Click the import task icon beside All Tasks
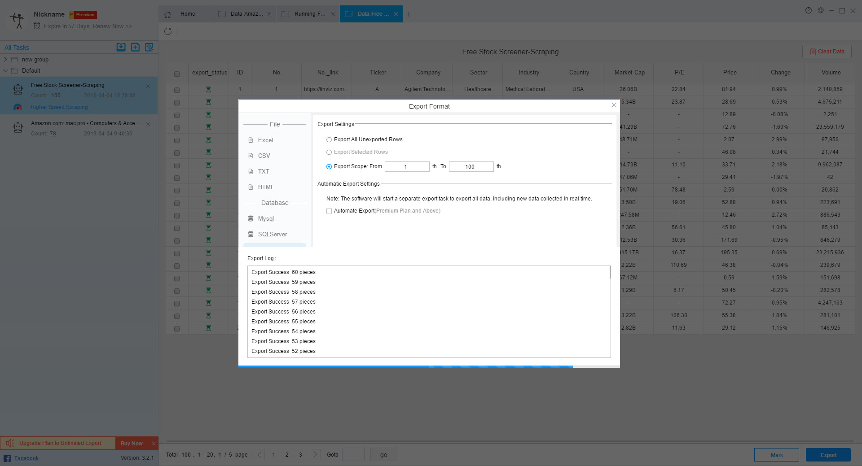This screenshot has width=862, height=466. (x=121, y=47)
